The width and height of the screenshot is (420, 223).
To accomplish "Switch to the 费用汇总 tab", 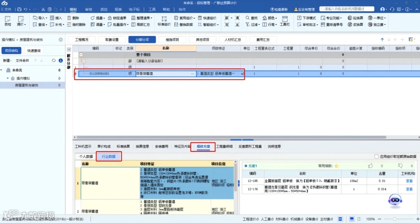I will [263, 40].
